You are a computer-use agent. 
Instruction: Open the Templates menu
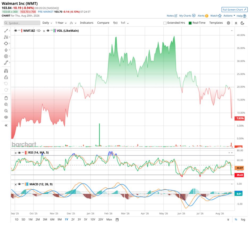pos(216,23)
